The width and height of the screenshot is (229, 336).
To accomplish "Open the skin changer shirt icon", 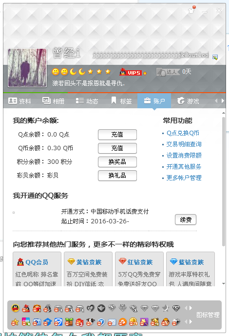I will tap(191, 10).
